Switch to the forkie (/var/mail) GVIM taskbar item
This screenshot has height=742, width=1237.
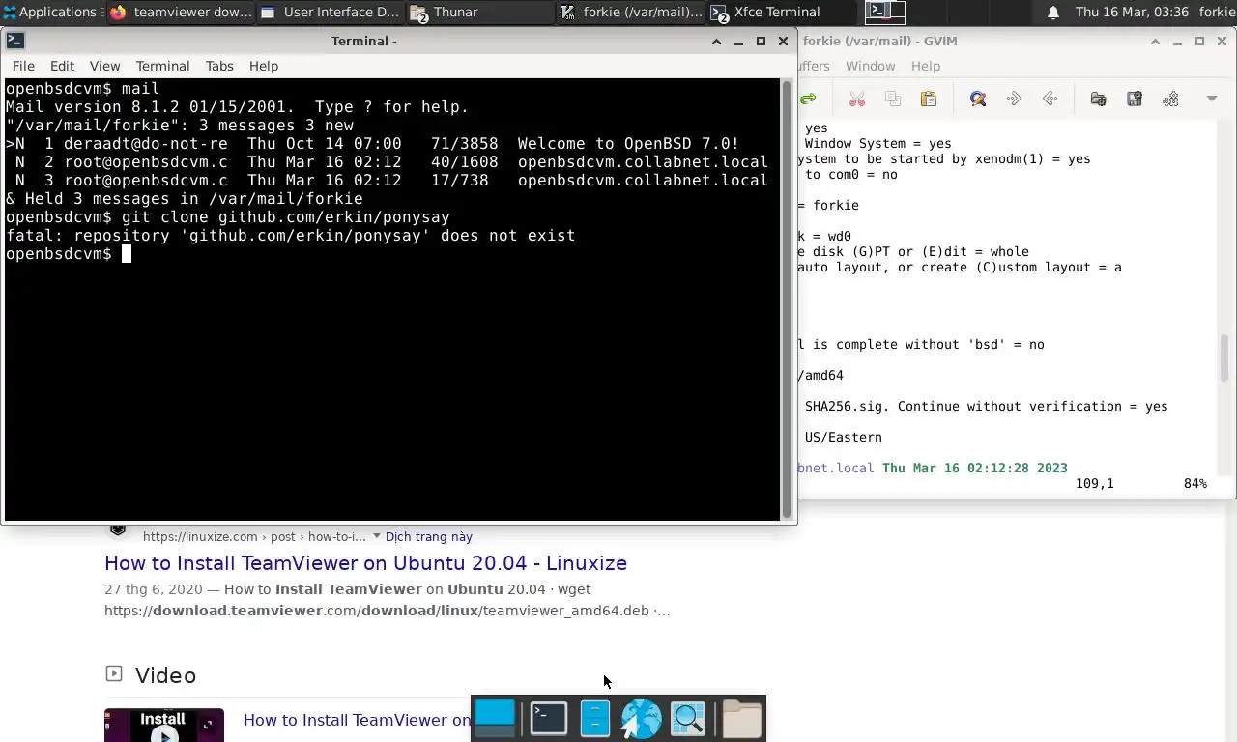631,12
